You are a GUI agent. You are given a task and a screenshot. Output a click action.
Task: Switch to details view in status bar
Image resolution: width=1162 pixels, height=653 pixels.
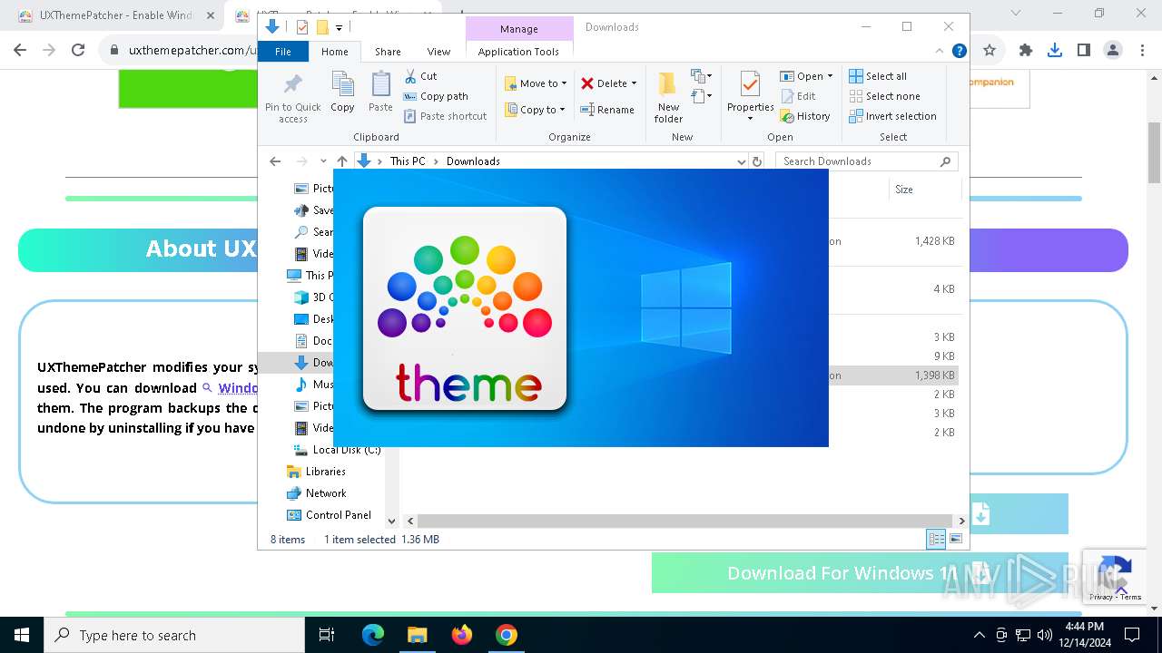[936, 540]
